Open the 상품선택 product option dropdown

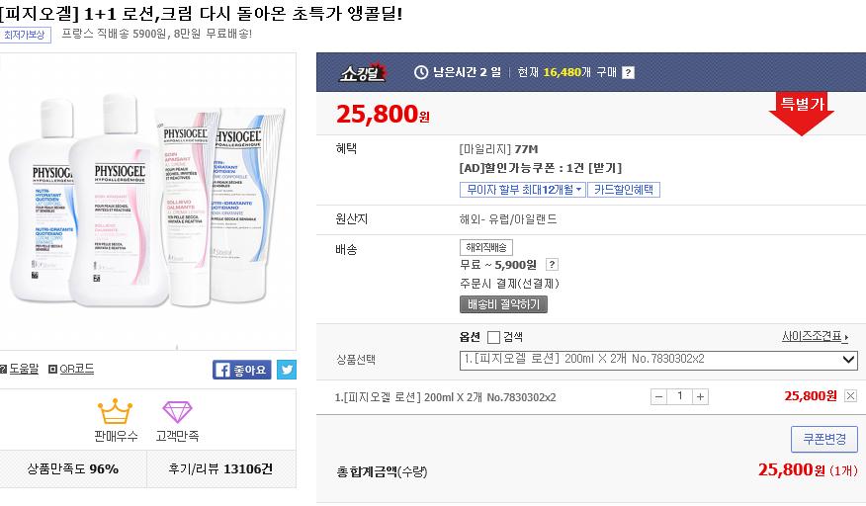coord(658,360)
